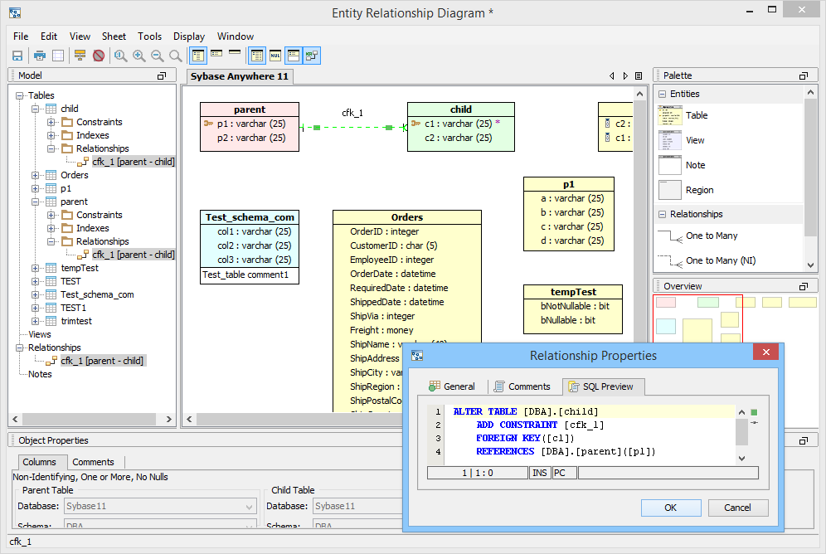
Task: Switch to Comments tab in Relationship Properties
Action: (x=522, y=386)
